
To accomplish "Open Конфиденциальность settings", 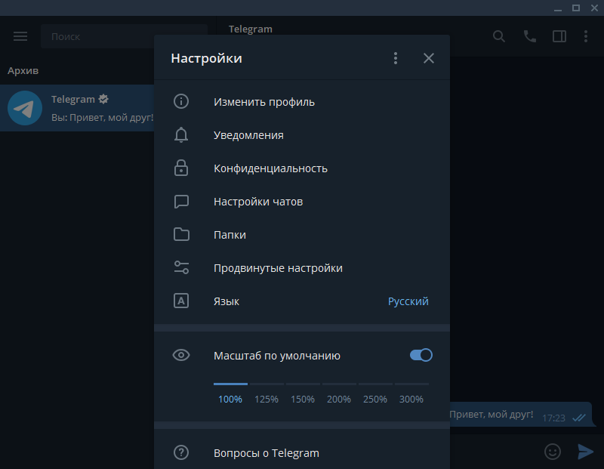I will (302, 168).
